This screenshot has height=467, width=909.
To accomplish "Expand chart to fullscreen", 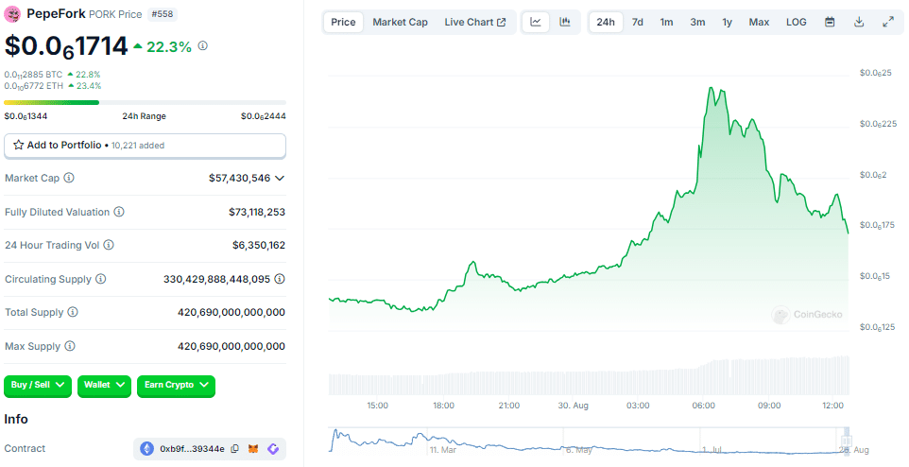I will click(x=888, y=22).
